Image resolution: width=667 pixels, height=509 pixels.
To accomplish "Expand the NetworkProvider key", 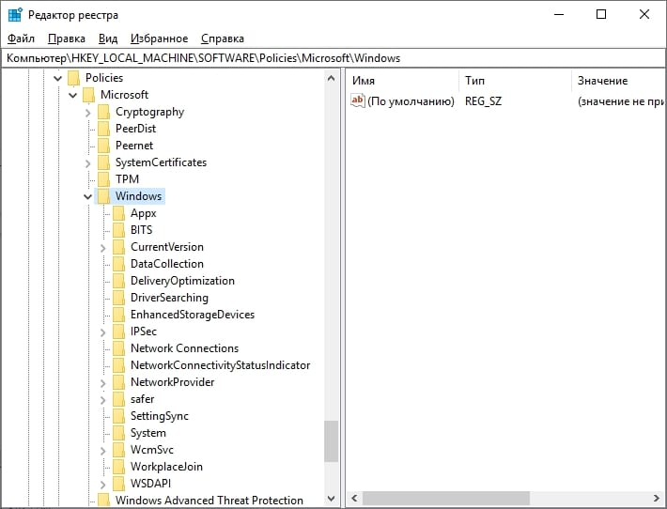I will pos(103,383).
